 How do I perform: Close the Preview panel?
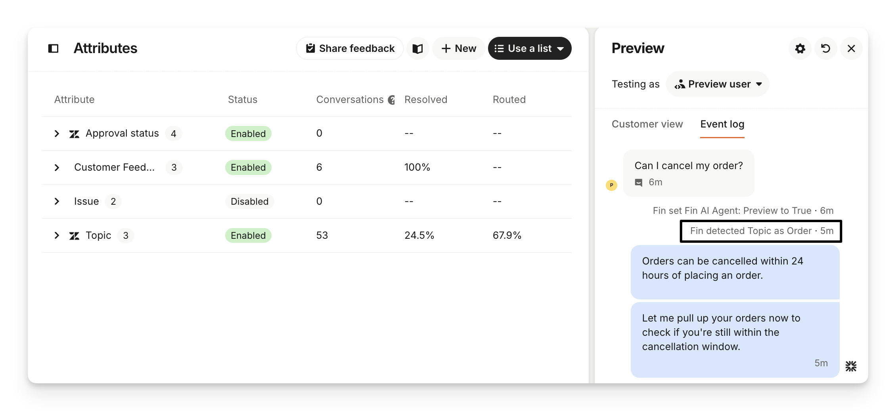(x=851, y=48)
